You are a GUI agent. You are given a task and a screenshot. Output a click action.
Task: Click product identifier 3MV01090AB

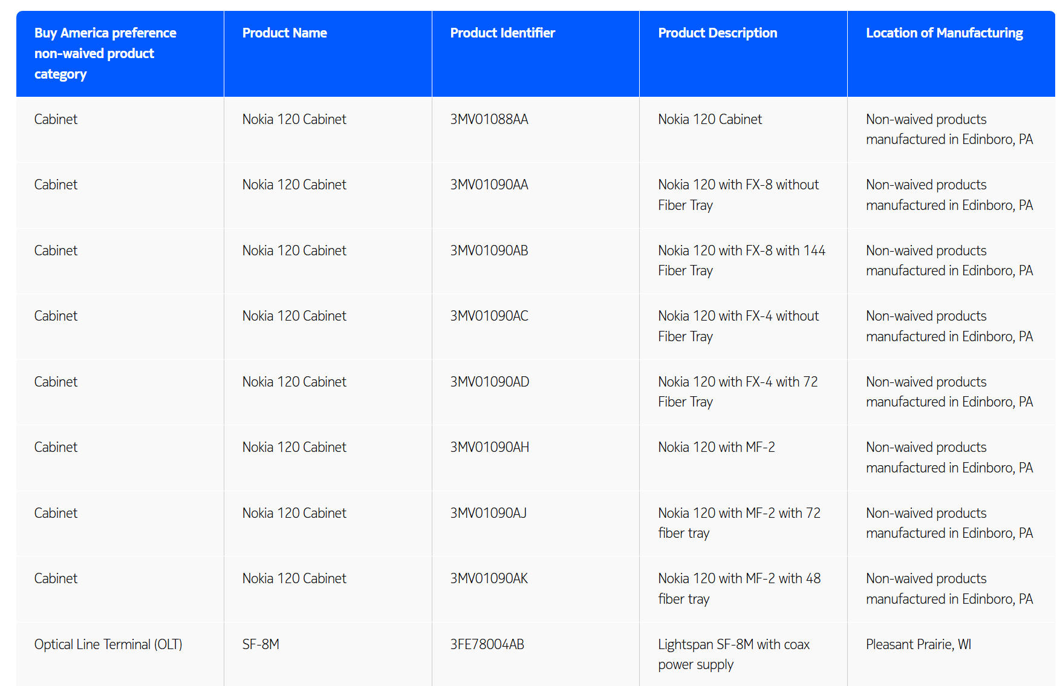pos(489,250)
